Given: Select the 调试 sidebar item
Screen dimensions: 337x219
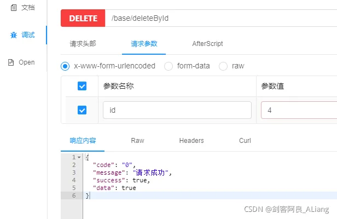Looking at the screenshot, I should click(x=23, y=35).
